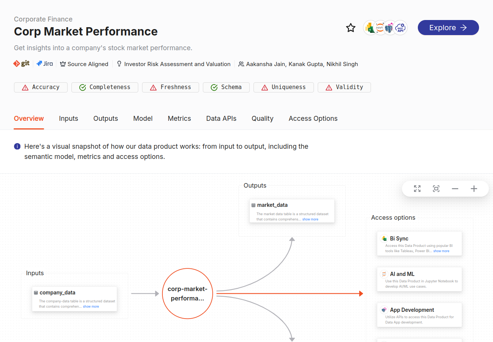Open the Bi Sync access option card
Viewport: 493px width, 342px height.
419,243
